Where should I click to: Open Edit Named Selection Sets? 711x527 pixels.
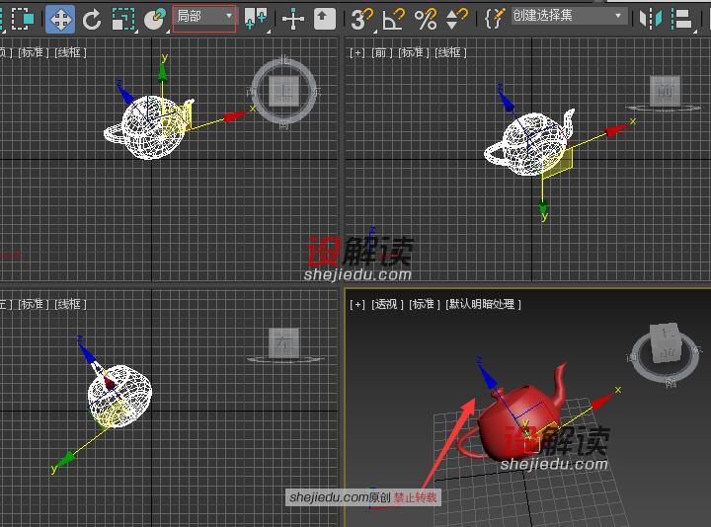495,19
